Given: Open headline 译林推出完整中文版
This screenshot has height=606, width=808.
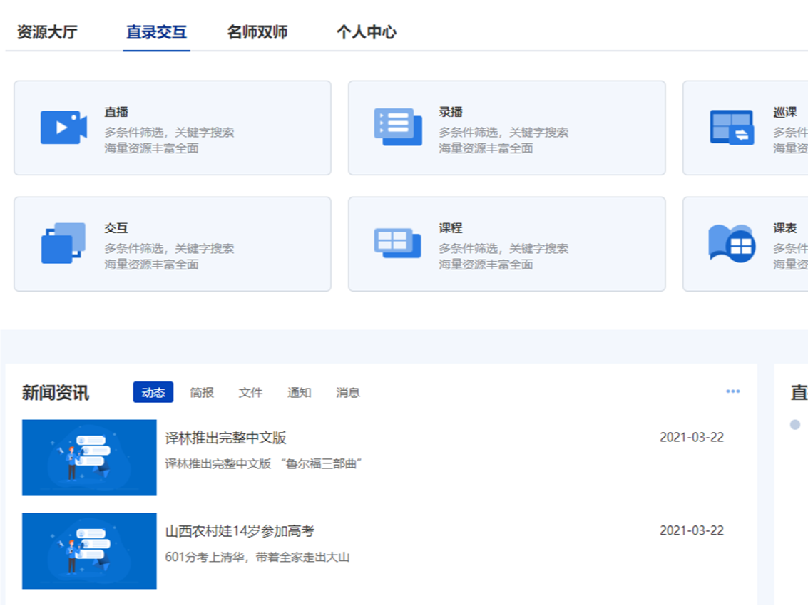Looking at the screenshot, I should (225, 438).
